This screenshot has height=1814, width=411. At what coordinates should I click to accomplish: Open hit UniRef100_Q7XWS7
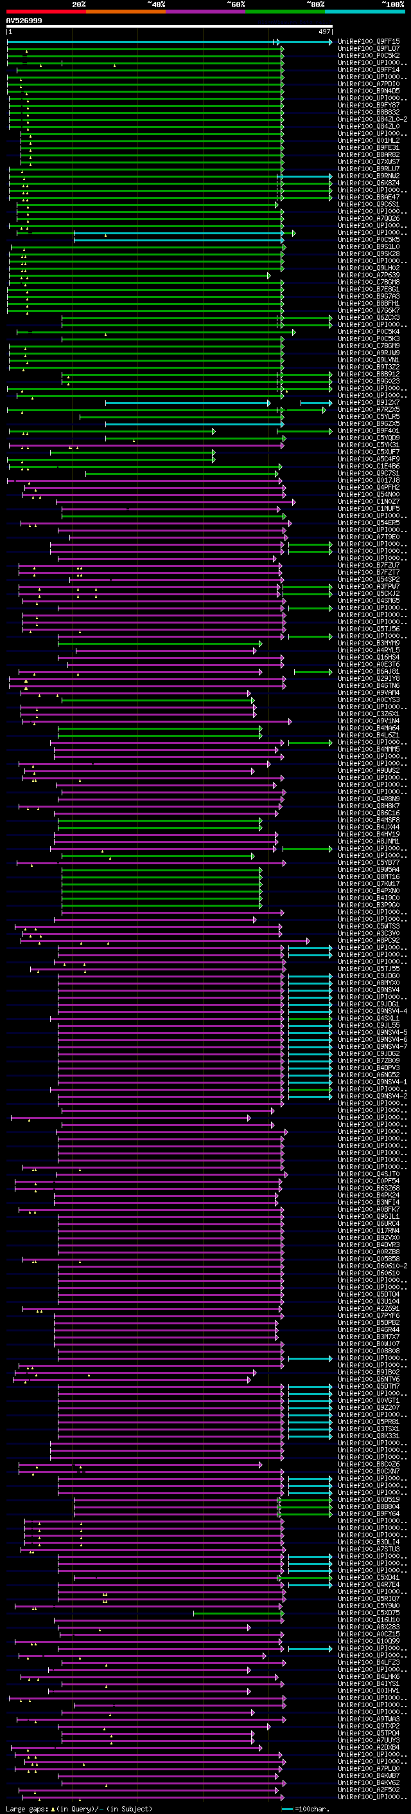[x=369, y=162]
